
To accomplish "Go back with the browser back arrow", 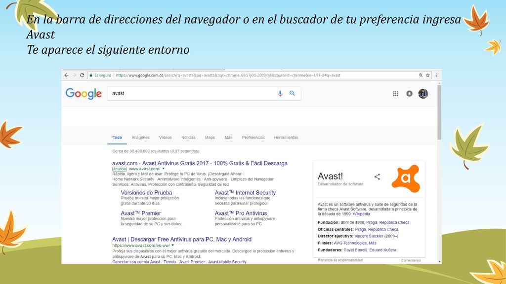I will (x=67, y=75).
